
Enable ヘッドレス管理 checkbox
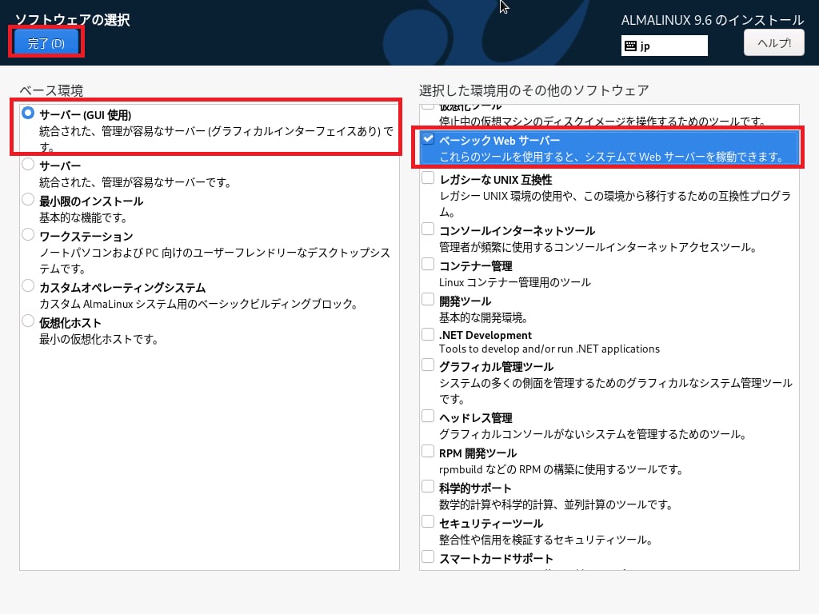click(x=429, y=417)
